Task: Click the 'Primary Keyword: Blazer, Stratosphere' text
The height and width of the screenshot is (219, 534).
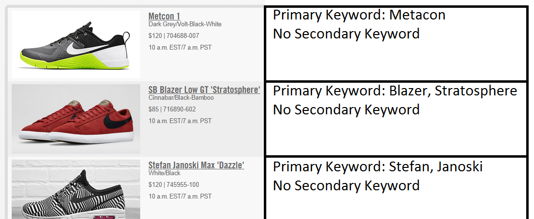Action: (395, 91)
